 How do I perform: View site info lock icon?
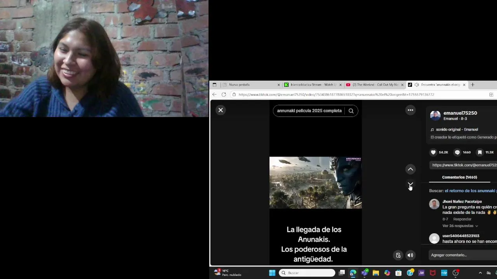(x=234, y=95)
